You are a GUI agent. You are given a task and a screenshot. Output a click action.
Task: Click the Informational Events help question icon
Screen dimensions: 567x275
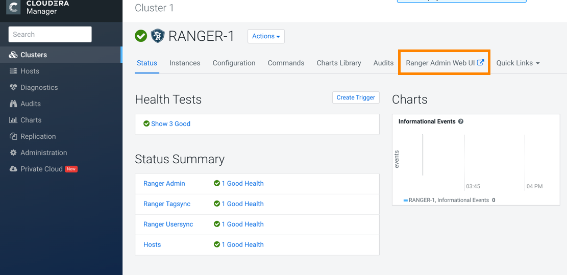click(x=461, y=121)
